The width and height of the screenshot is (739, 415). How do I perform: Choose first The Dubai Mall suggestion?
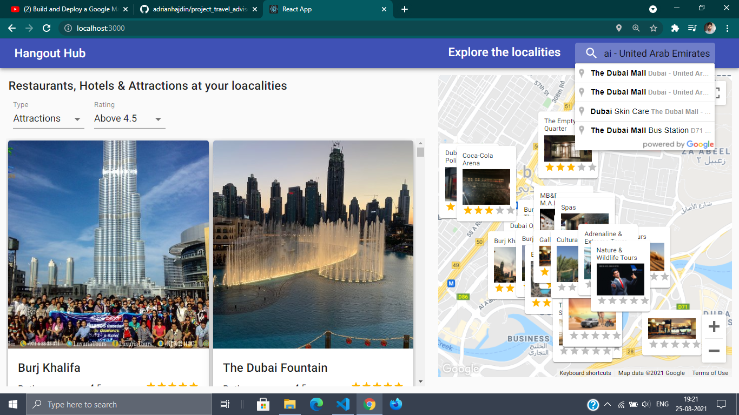click(x=645, y=73)
